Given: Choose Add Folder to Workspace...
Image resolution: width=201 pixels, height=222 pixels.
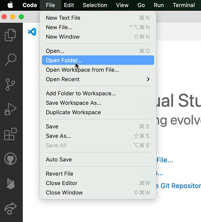Looking at the screenshot, I should (x=98, y=93).
